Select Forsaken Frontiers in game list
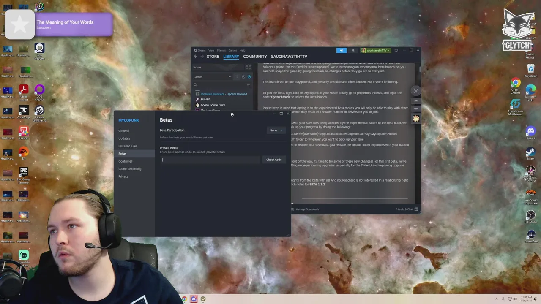 click(x=224, y=94)
